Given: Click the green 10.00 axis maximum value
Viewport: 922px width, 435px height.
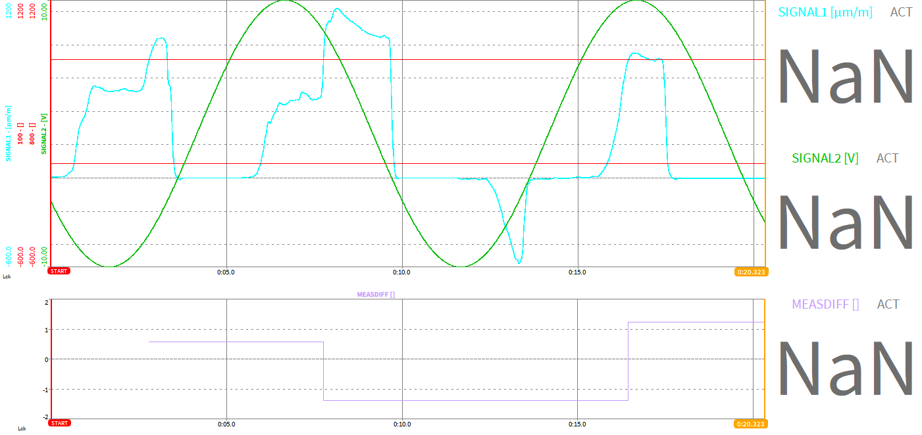Looking at the screenshot, I should (44, 11).
